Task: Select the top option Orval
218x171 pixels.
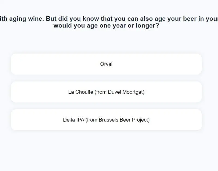Action: 106,64
